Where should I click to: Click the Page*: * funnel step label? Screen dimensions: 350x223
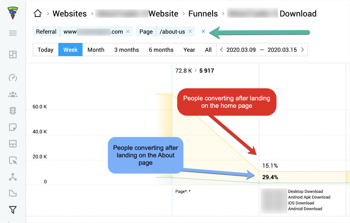click(x=183, y=191)
